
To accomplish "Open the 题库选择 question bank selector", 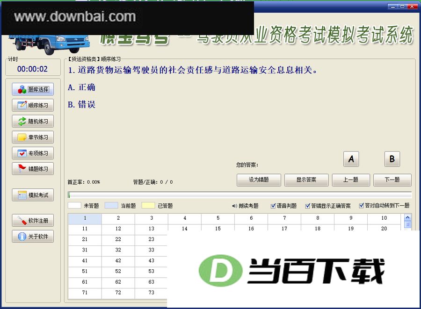I will (33, 89).
